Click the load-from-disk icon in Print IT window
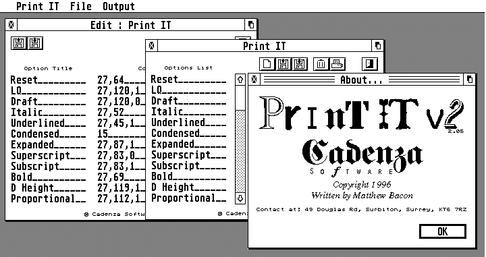The height and width of the screenshot is (257, 486). click(x=283, y=64)
